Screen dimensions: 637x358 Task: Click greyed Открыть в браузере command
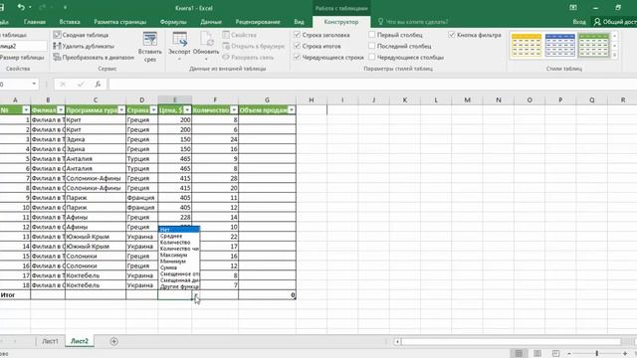click(x=254, y=47)
